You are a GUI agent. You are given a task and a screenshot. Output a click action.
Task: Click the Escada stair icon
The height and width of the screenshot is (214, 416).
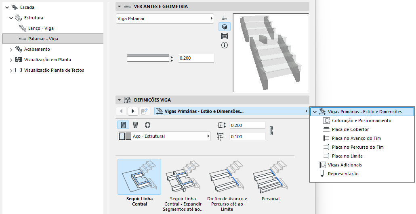coord(15,7)
